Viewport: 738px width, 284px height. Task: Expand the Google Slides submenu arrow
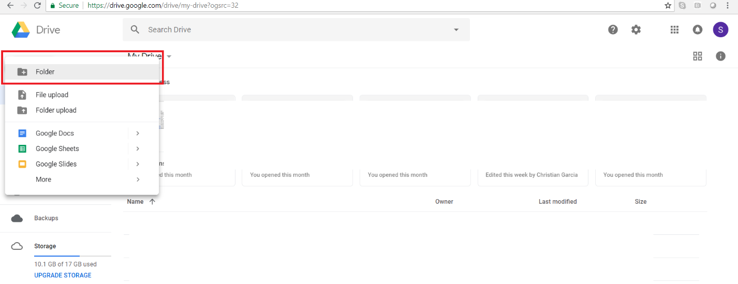[x=138, y=165]
